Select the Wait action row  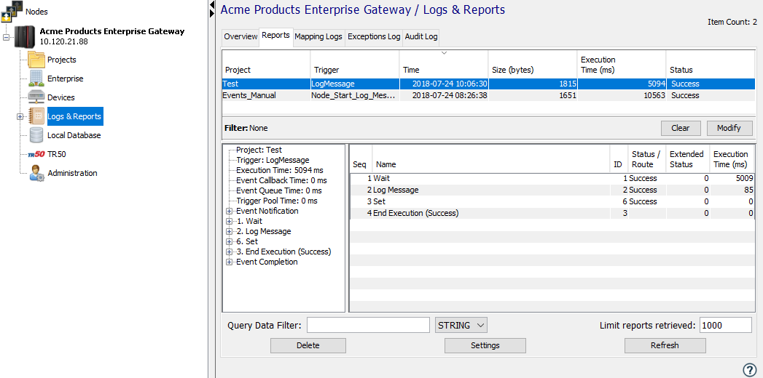pos(552,179)
